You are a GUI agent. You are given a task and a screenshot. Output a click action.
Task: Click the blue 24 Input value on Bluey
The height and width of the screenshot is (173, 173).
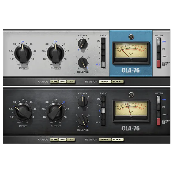coord(23,42)
